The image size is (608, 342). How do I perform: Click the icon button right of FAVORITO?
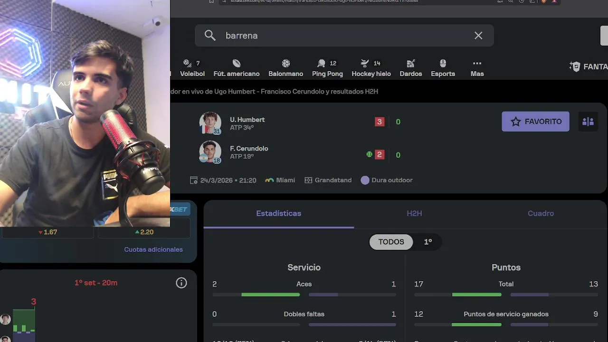[x=588, y=122]
